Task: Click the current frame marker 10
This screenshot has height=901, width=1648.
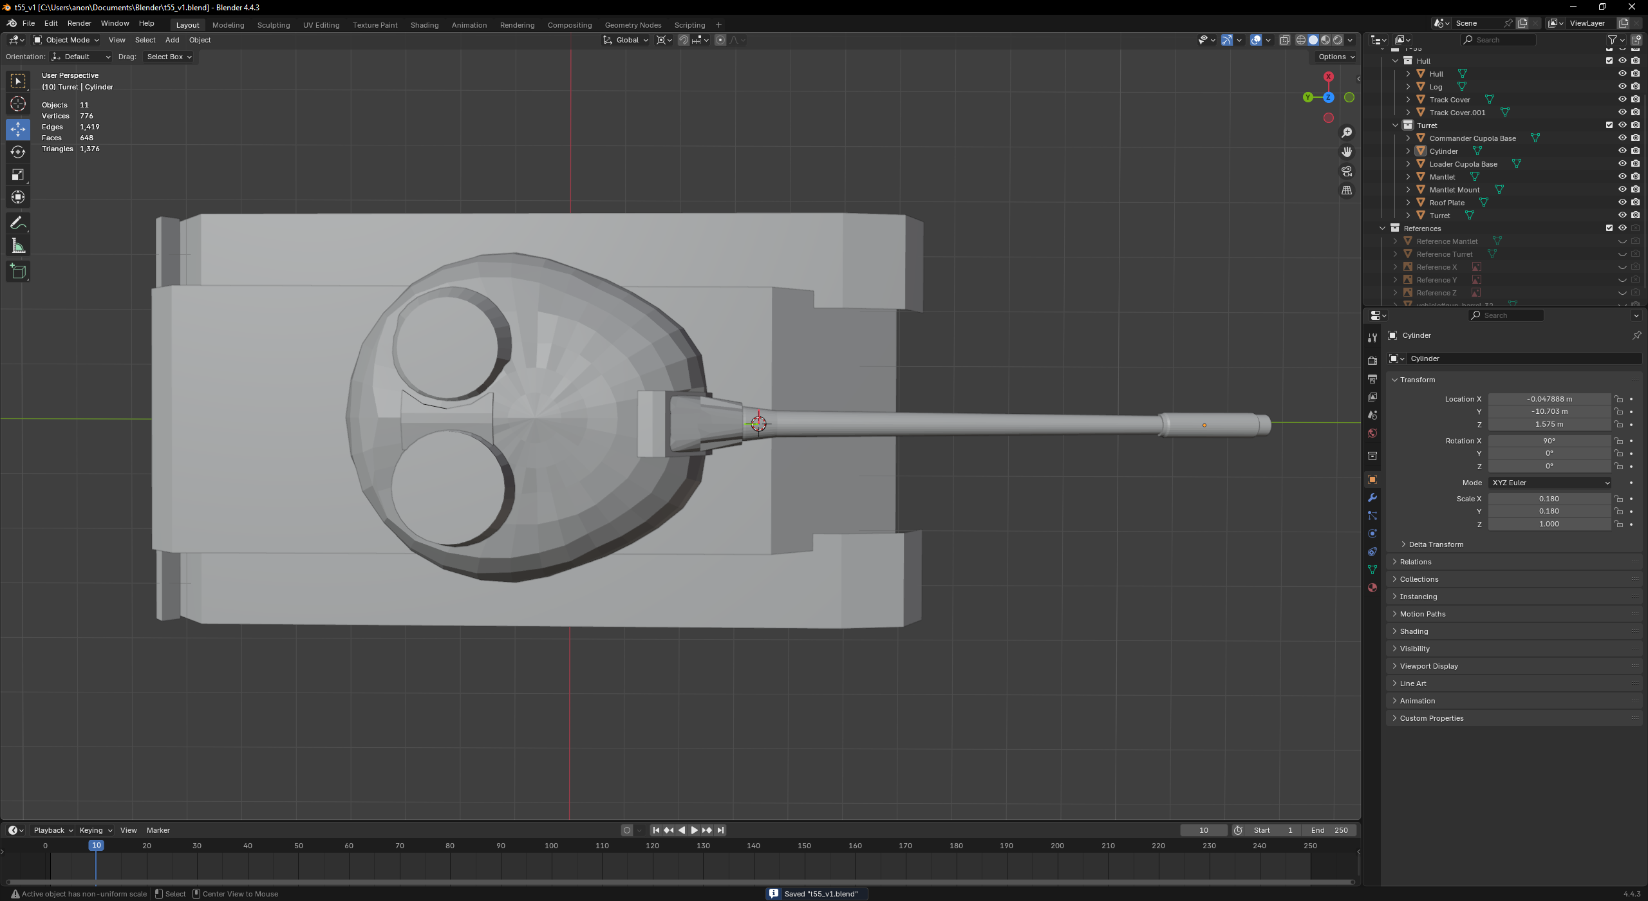Action: 96,846
